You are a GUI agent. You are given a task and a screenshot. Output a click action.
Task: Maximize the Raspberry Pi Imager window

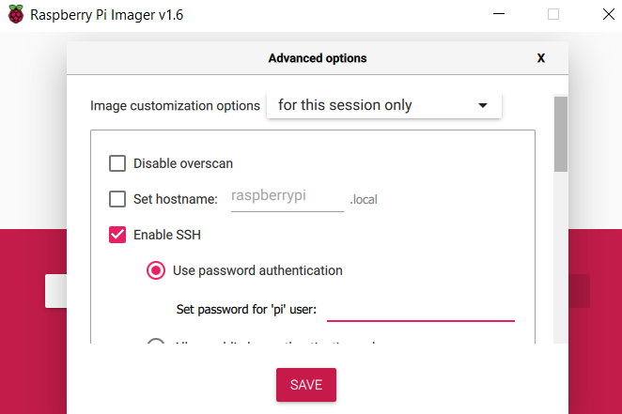553,15
